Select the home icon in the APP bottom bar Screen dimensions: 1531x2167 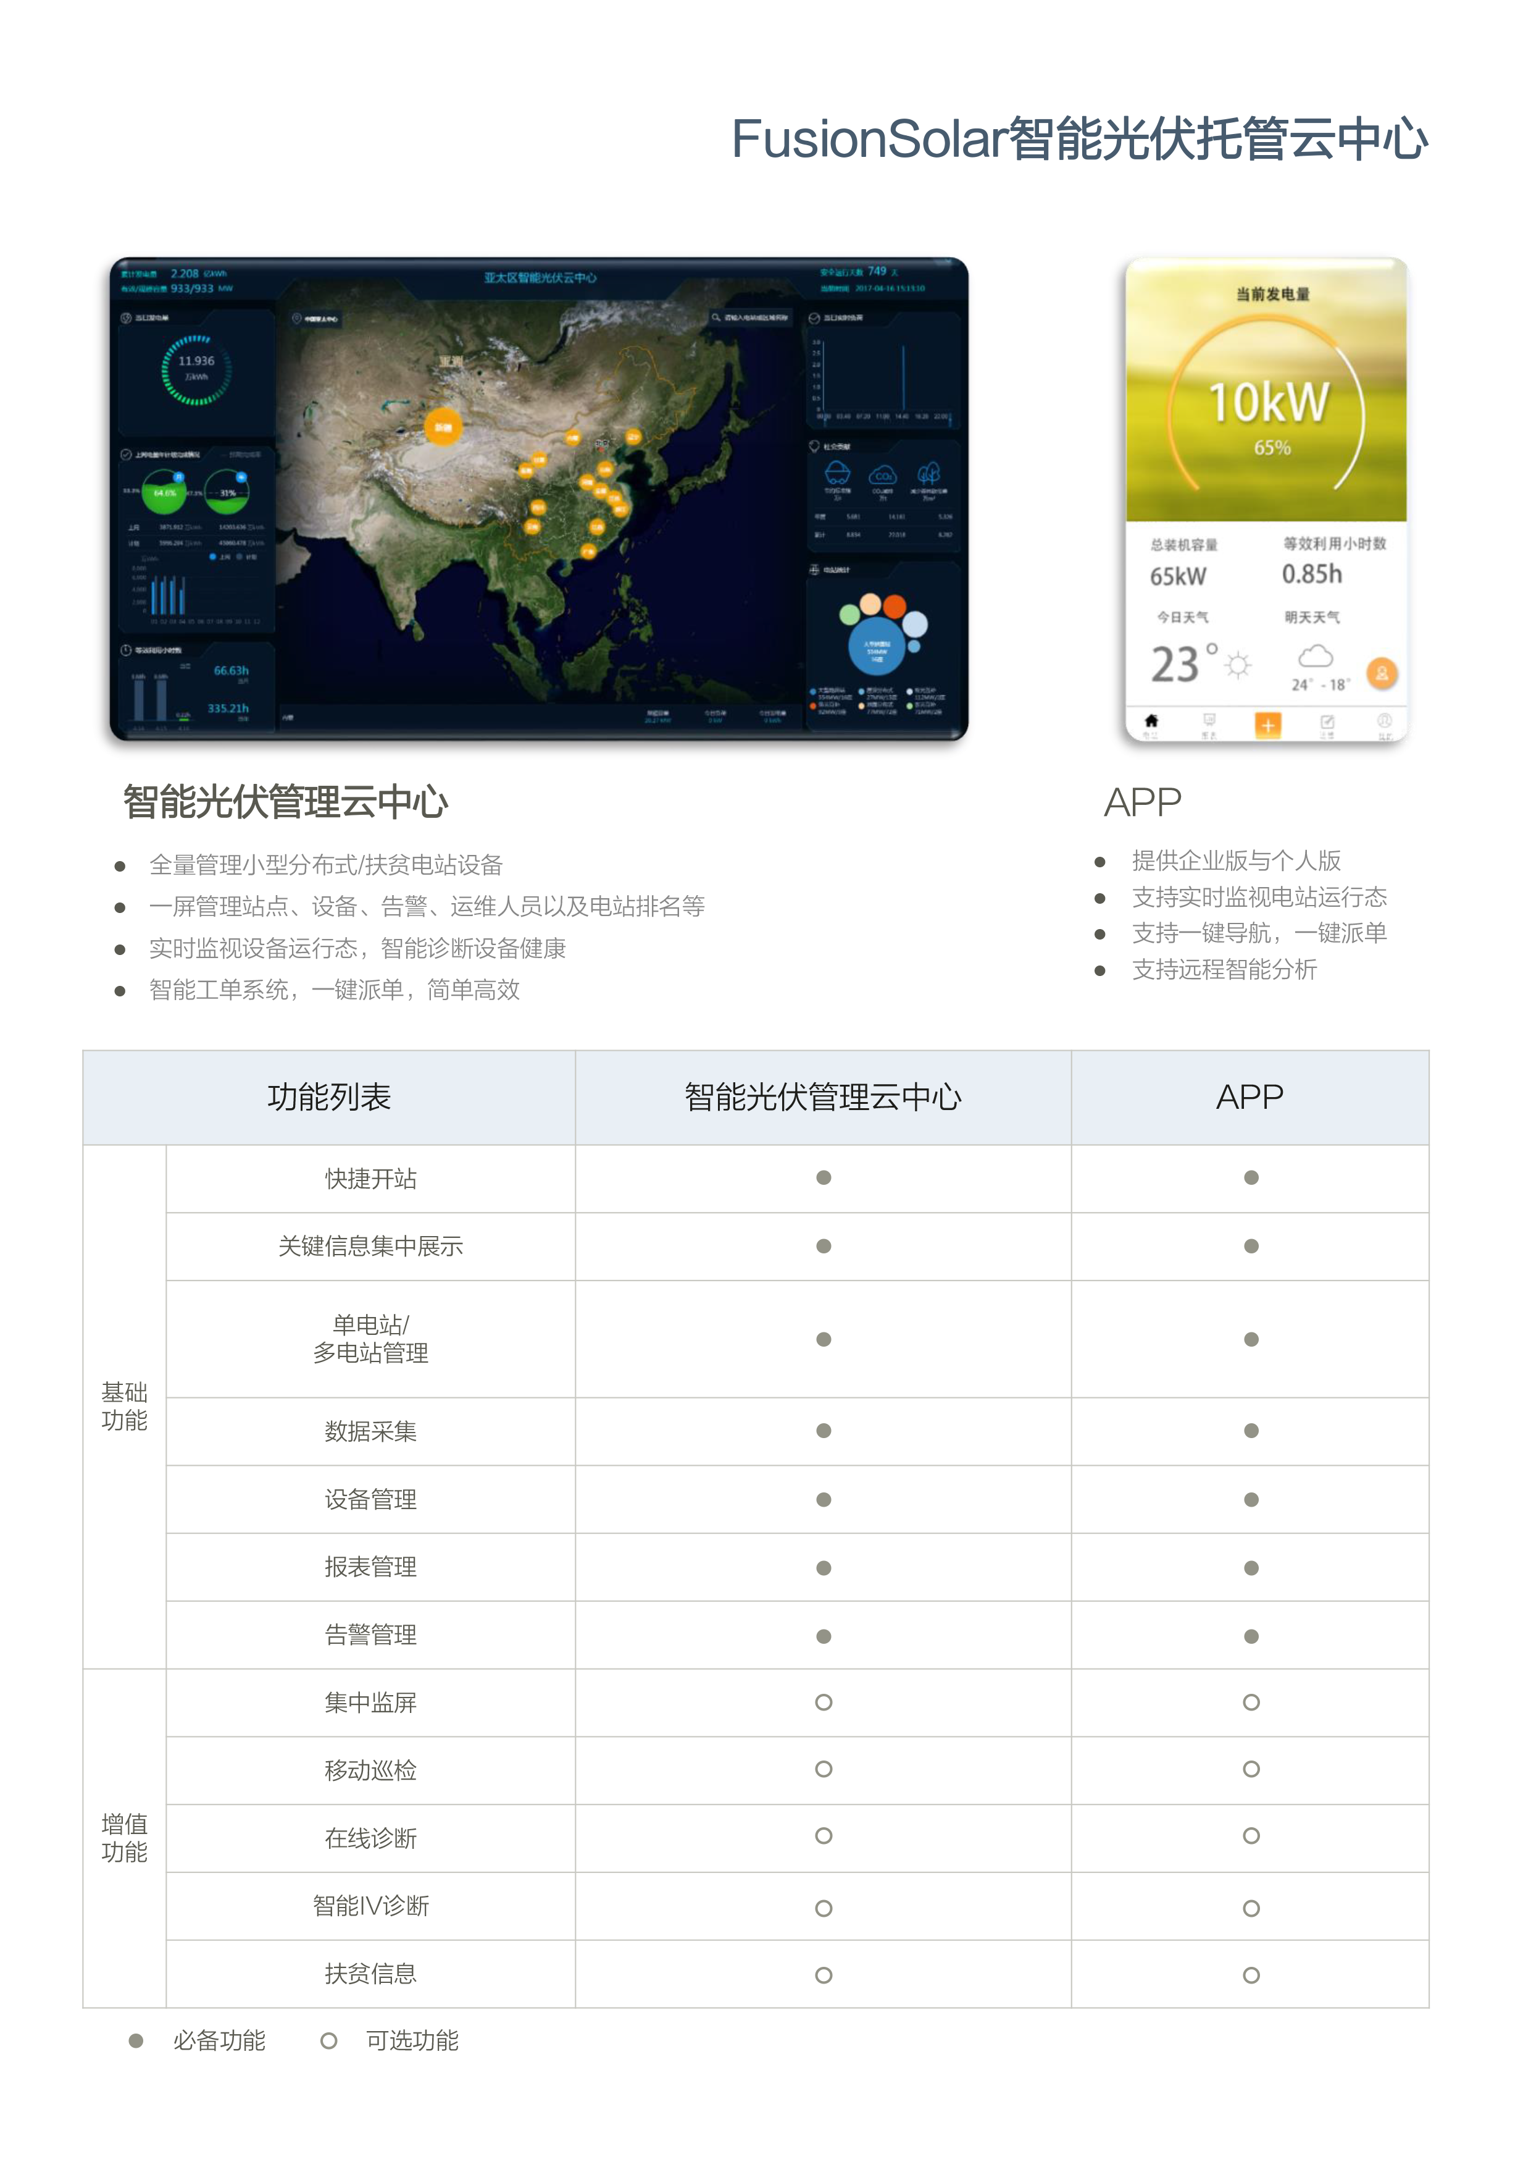pos(1152,722)
